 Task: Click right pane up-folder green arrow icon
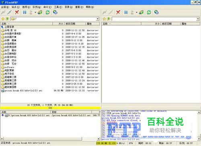(109, 19)
